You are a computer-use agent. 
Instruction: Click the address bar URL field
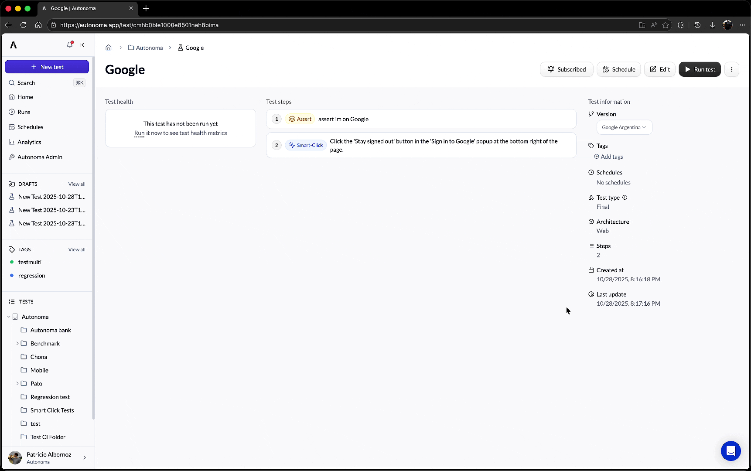(139, 25)
